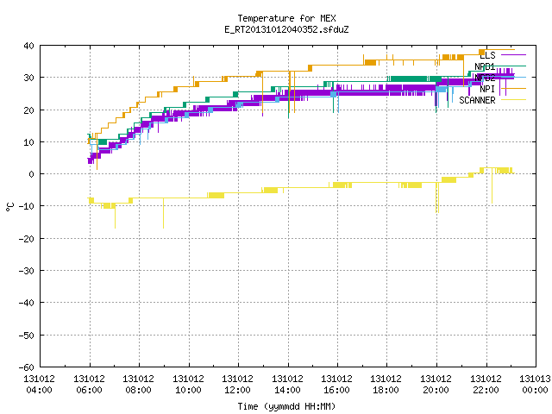Click the y-axis tick label -30
The image size is (552, 414).
[27, 271]
